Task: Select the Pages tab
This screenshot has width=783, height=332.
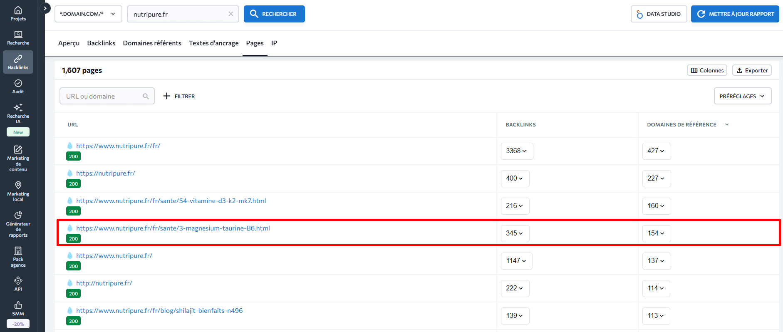Action: [x=255, y=43]
